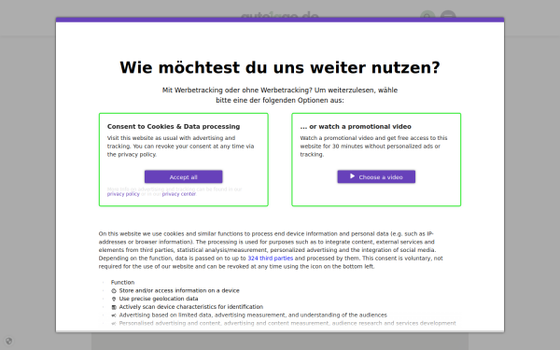Click the search icon behind the dialog
This screenshot has width=560, height=350.
pyautogui.click(x=427, y=17)
